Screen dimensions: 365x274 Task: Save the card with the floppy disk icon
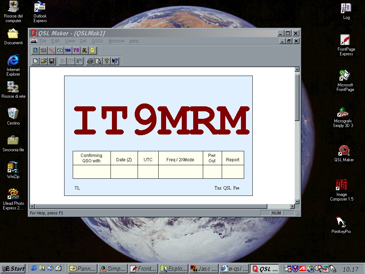tap(52, 61)
